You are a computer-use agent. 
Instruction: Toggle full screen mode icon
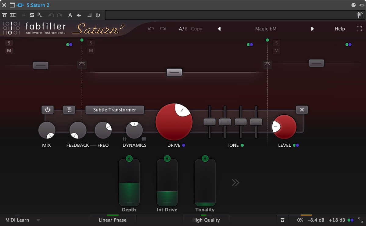click(359, 29)
